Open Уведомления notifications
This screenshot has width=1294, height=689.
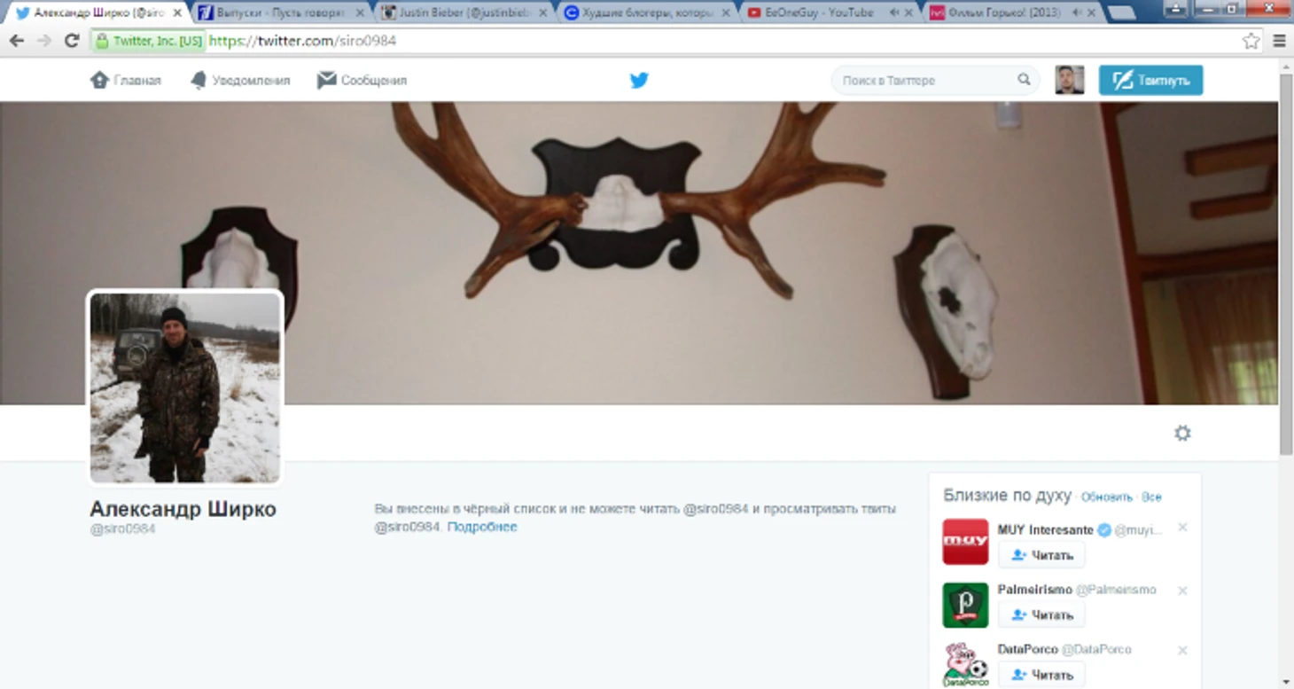pos(240,80)
